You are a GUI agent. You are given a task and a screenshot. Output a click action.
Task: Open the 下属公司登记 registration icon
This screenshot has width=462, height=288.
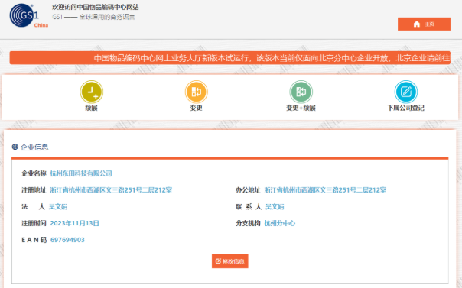coord(405,92)
